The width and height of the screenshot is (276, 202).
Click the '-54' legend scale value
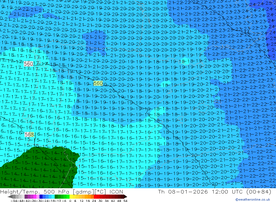point(14,201)
